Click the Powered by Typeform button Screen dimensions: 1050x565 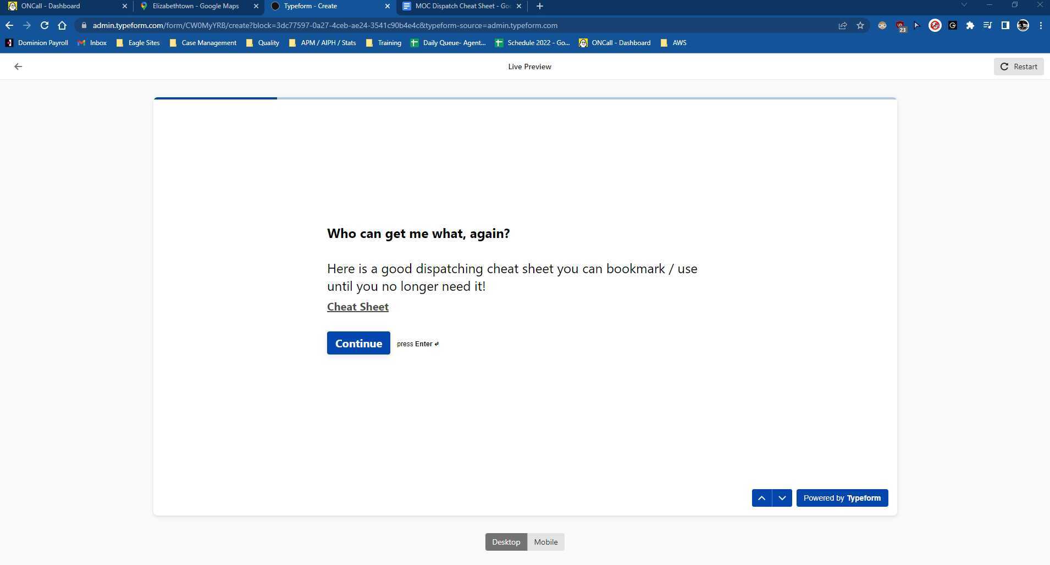(842, 498)
